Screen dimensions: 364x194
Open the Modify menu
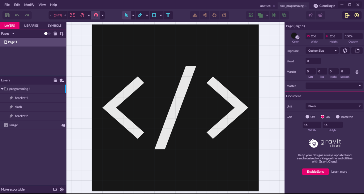point(29,5)
